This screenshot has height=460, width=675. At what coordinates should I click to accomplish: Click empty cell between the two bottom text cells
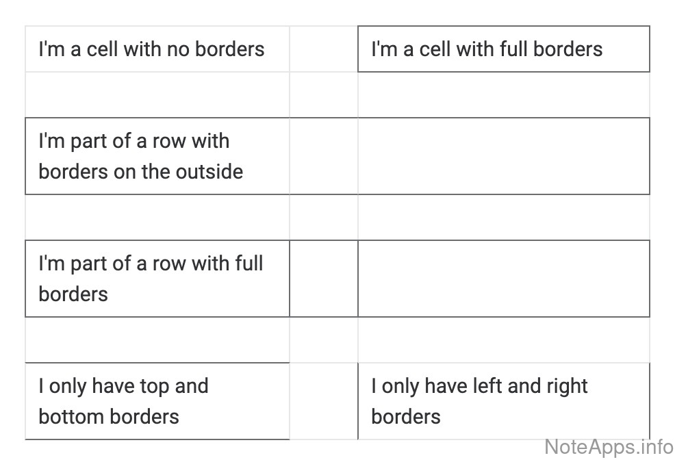[x=324, y=401]
